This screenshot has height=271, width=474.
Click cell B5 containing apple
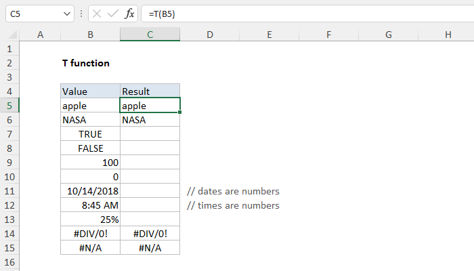[90, 106]
